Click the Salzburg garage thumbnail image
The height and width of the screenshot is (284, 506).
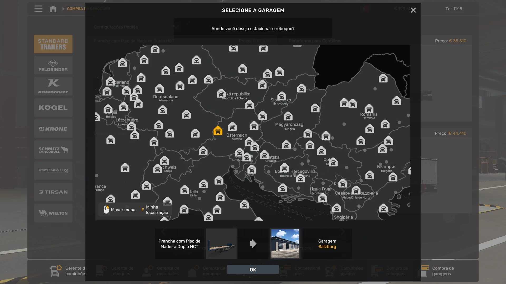pos(285,244)
